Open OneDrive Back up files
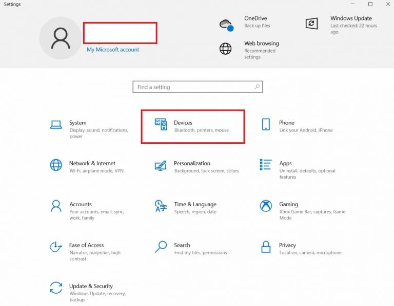 257,22
